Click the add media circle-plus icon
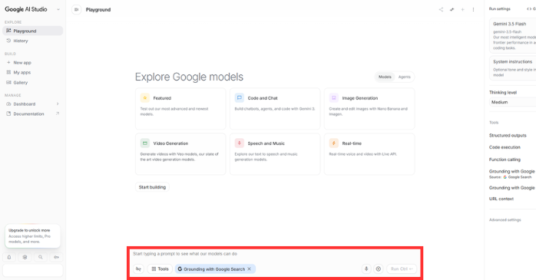The width and height of the screenshot is (536, 280). pos(378,268)
